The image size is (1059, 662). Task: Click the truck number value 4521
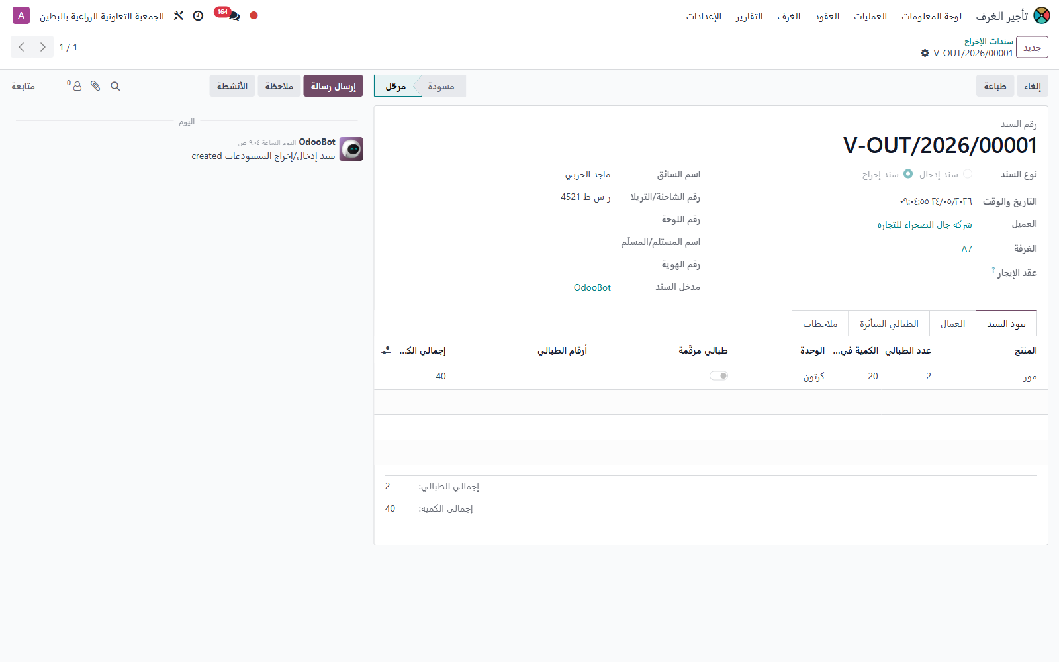pos(586,197)
